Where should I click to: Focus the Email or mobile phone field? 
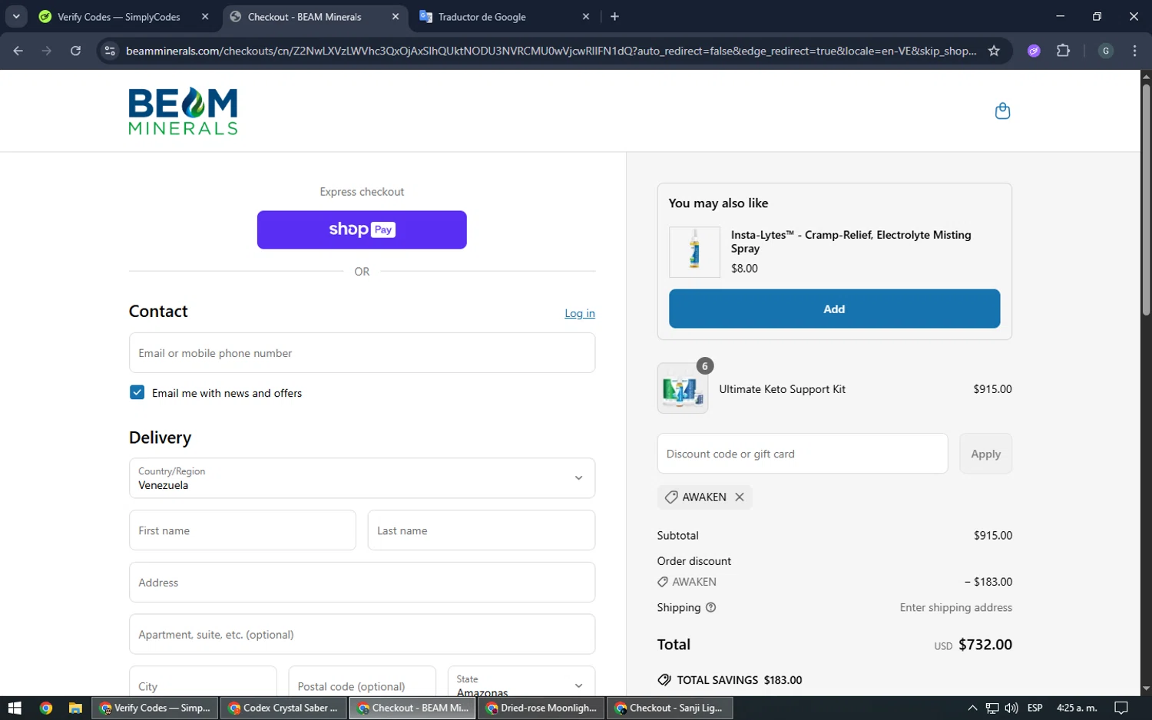[x=362, y=353]
